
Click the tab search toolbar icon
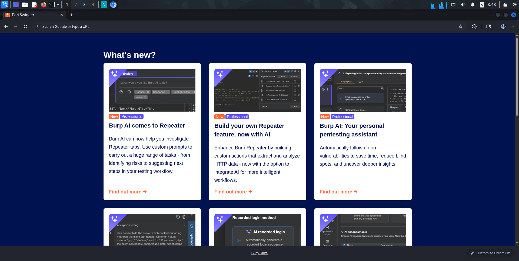click(489, 26)
